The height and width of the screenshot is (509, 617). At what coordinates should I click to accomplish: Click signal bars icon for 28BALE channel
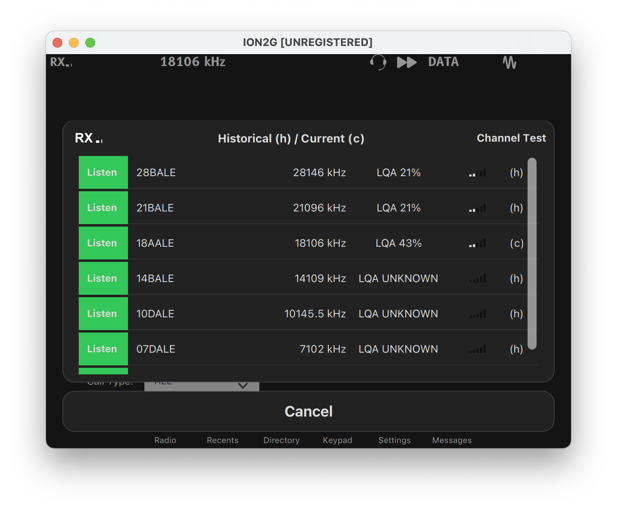478,173
